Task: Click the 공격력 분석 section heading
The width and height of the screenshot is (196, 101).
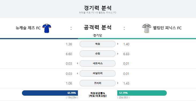Action: [97, 27]
